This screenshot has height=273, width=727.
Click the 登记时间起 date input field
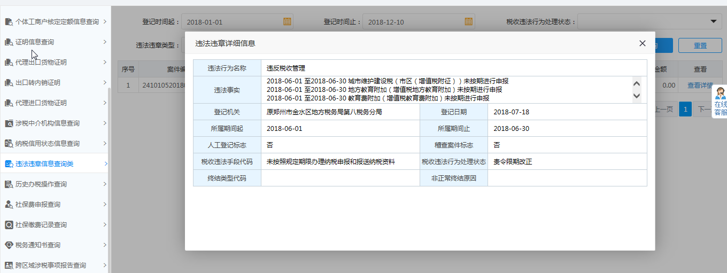233,22
